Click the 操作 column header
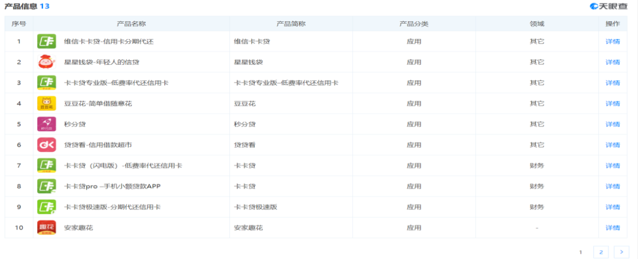Screen dimensions: 638x259 pos(613,24)
